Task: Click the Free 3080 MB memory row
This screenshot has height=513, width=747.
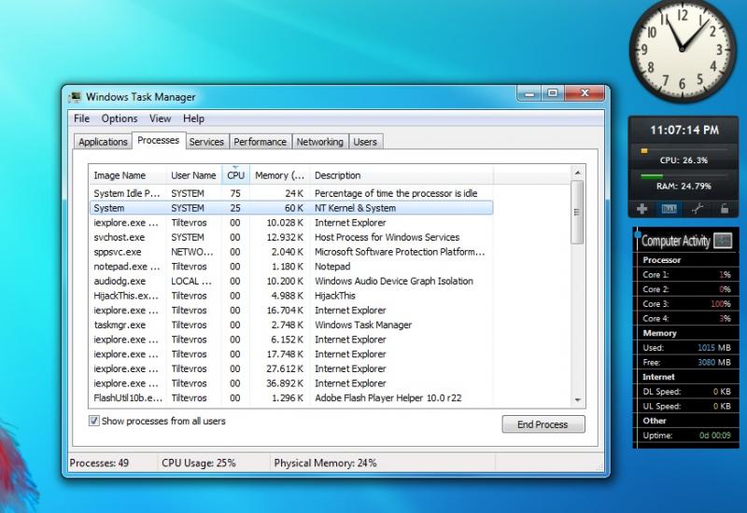Action: pyautogui.click(x=686, y=362)
